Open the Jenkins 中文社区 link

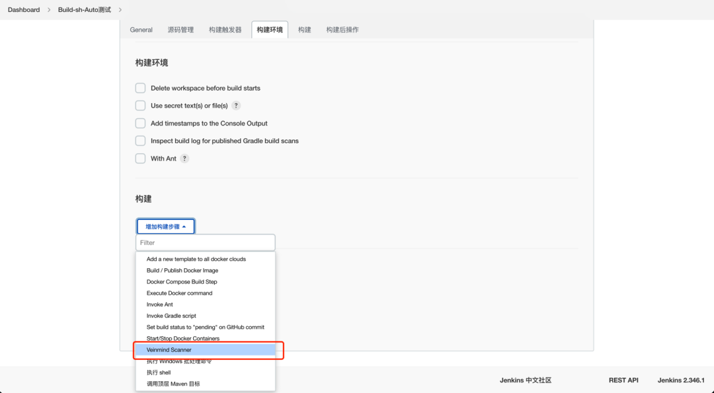coord(526,380)
